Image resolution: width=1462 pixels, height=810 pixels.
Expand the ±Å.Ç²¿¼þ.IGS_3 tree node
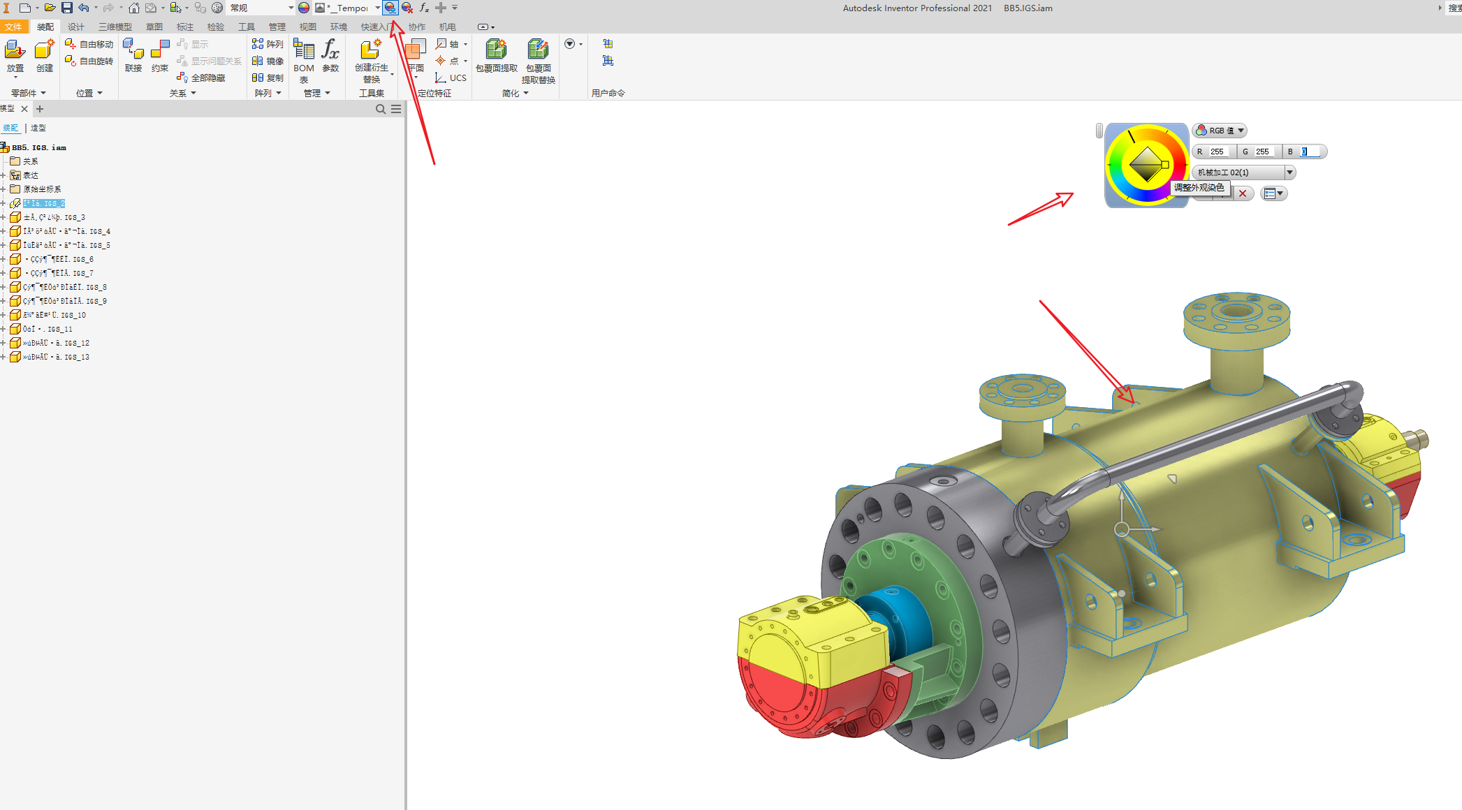click(3, 217)
